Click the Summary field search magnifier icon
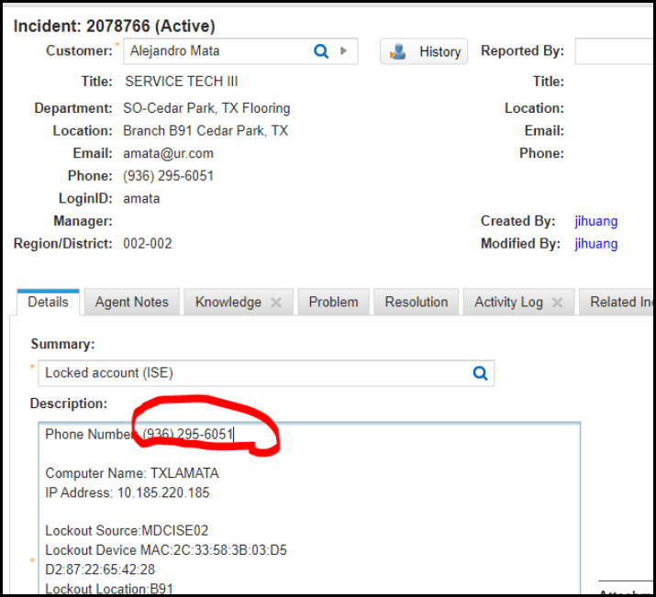 (480, 373)
